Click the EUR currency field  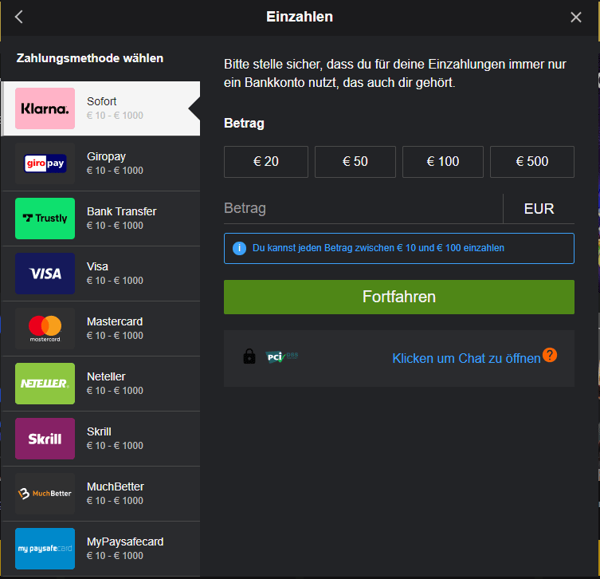click(x=539, y=209)
